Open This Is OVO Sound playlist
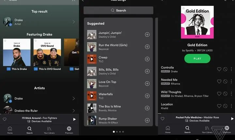 click(47, 55)
